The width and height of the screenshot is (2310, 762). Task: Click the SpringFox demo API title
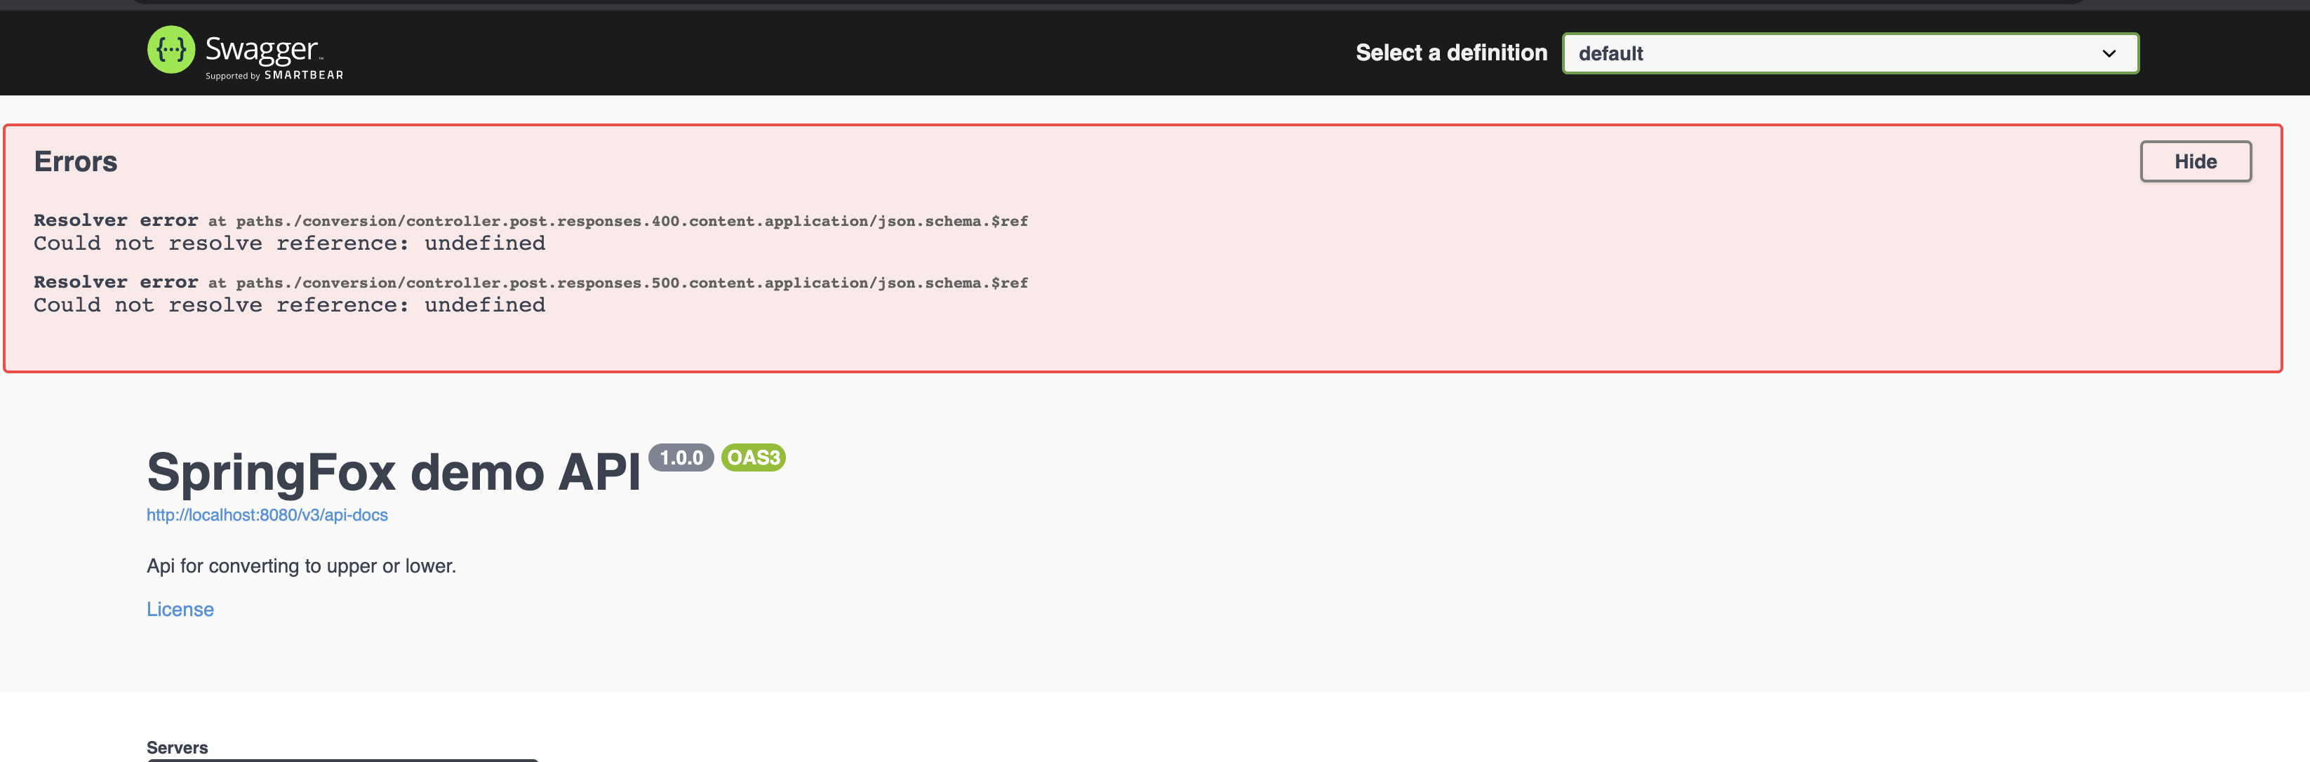[393, 472]
